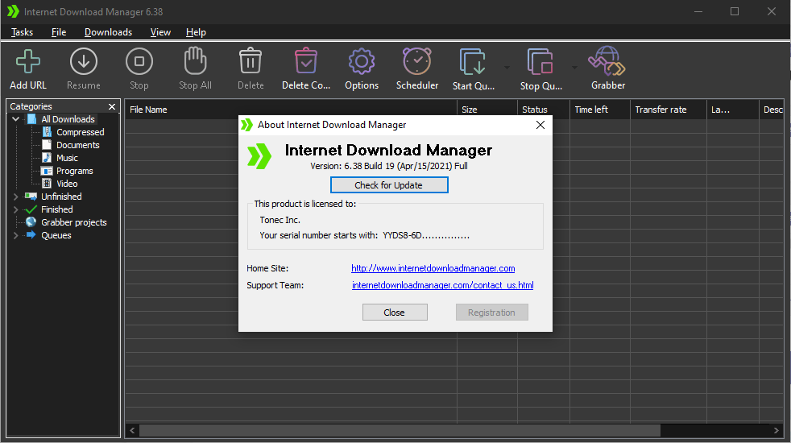Open the internetdownloadmanager.com home site link

tap(433, 268)
